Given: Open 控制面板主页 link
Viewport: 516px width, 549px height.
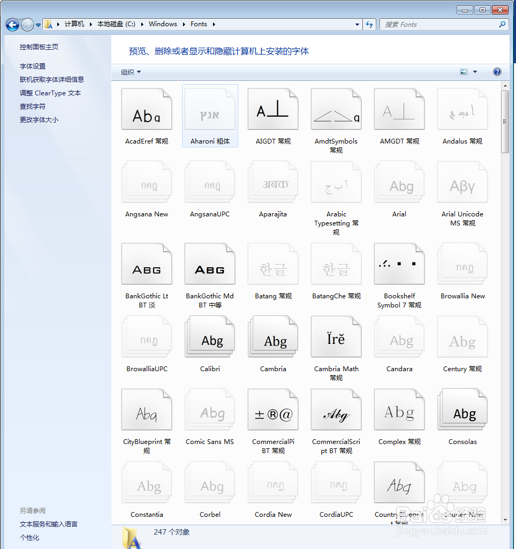Looking at the screenshot, I should click(39, 47).
